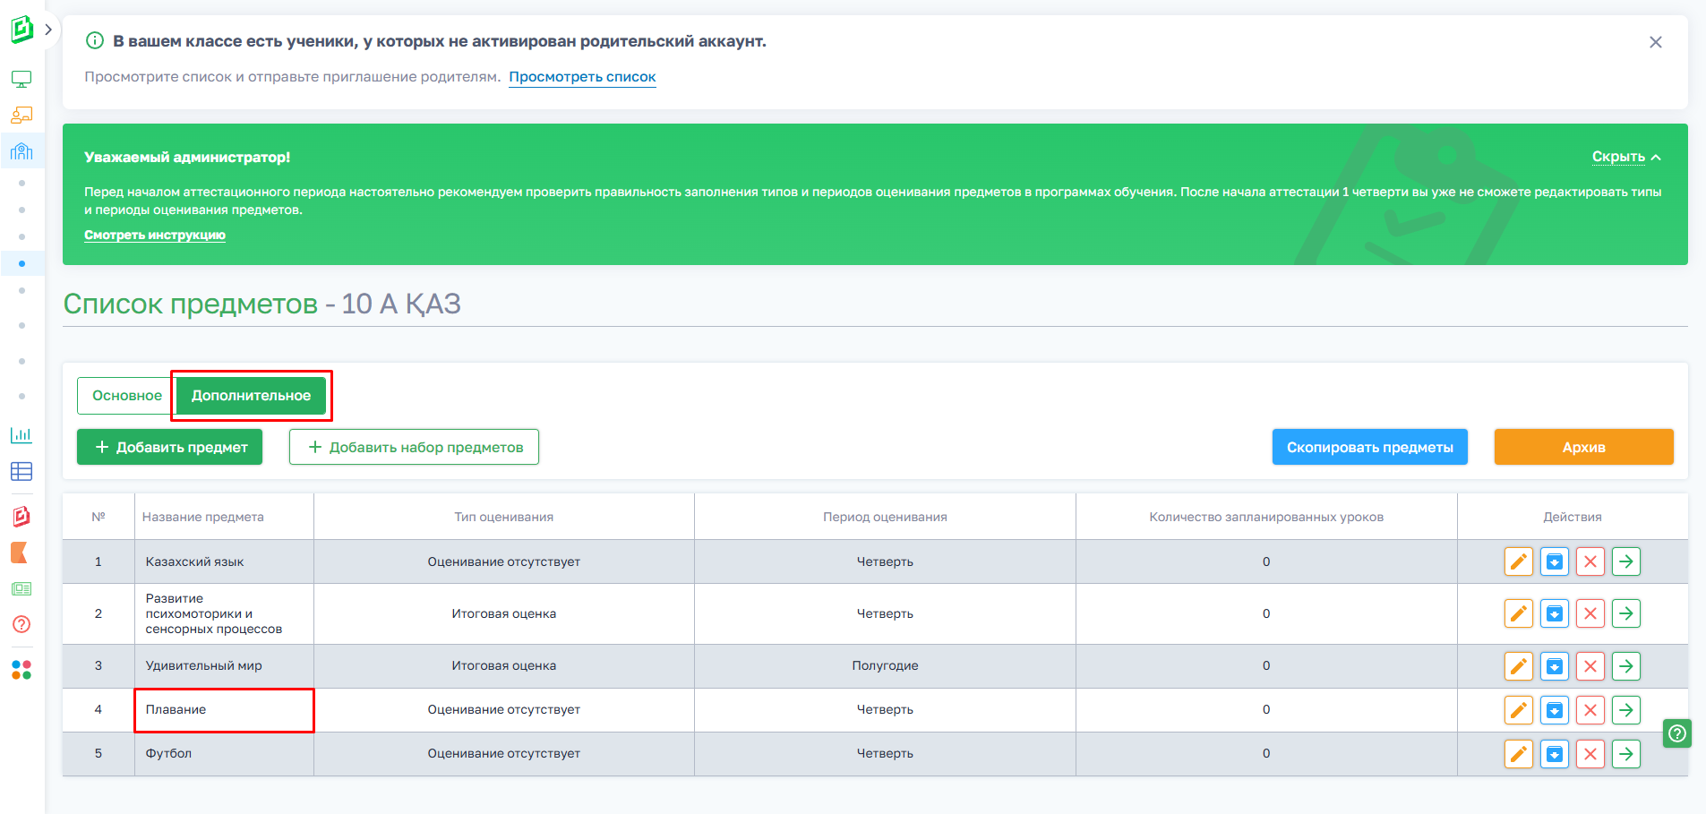1706x814 pixels.
Task: Click the school building icon in sidebar
Action: tap(21, 151)
